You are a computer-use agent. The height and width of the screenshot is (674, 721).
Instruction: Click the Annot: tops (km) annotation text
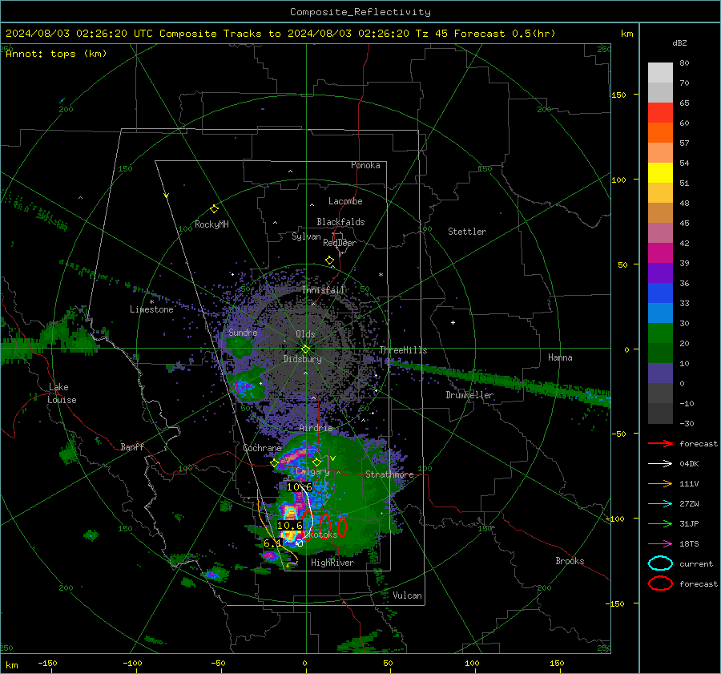click(x=56, y=54)
